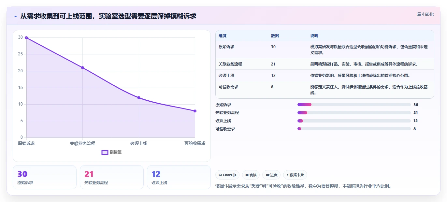Viewport: 447px width, 202px height.
Task: Click the progress list value 30
Action: (416, 105)
